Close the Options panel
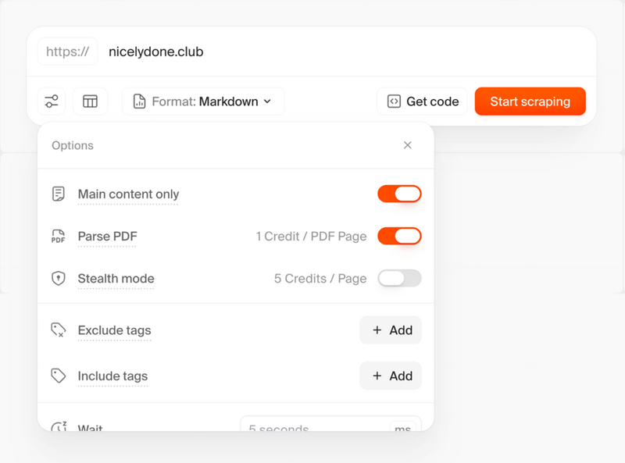The image size is (625, 463). coord(407,145)
